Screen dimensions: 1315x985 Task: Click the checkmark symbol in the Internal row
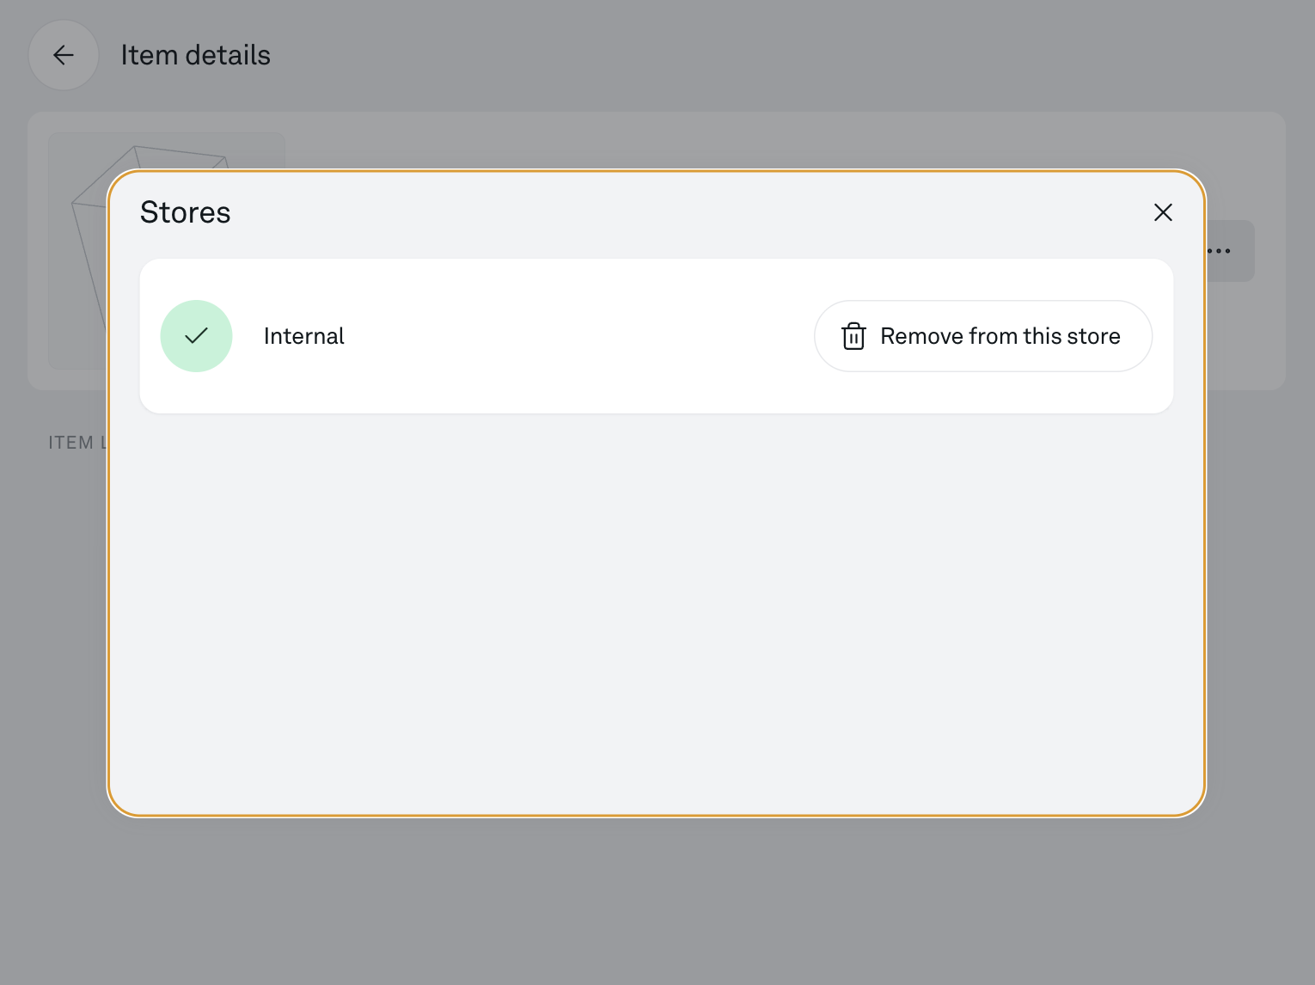tap(197, 336)
